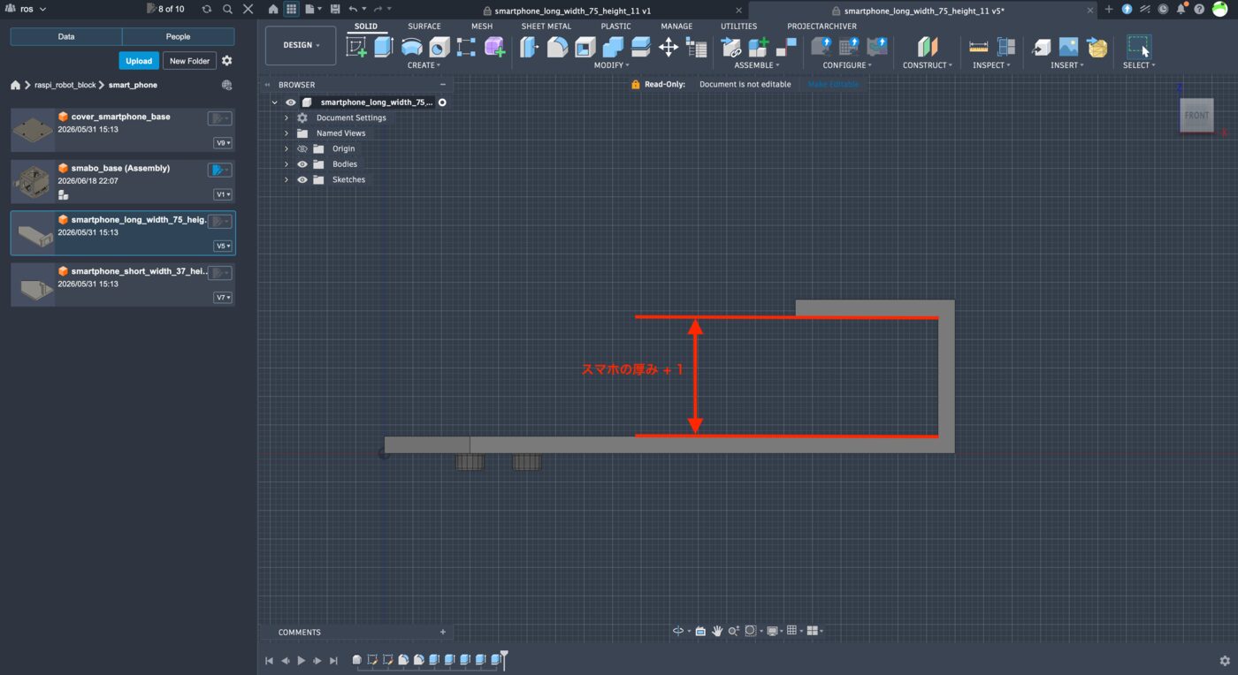
Task: Toggle visibility of the root component
Action: pos(291,102)
